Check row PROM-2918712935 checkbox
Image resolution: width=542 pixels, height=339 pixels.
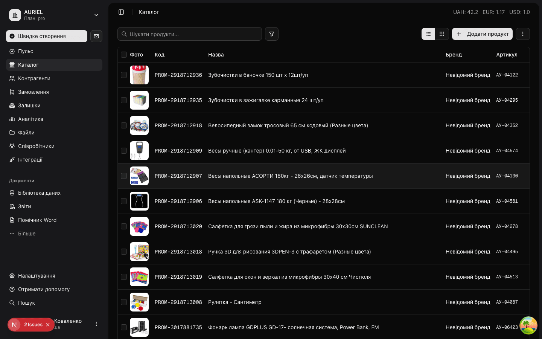tap(124, 100)
